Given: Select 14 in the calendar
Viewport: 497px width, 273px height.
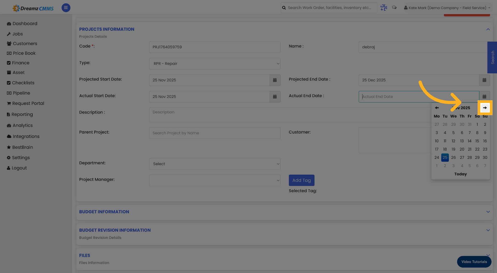Looking at the screenshot, I should [x=469, y=141].
